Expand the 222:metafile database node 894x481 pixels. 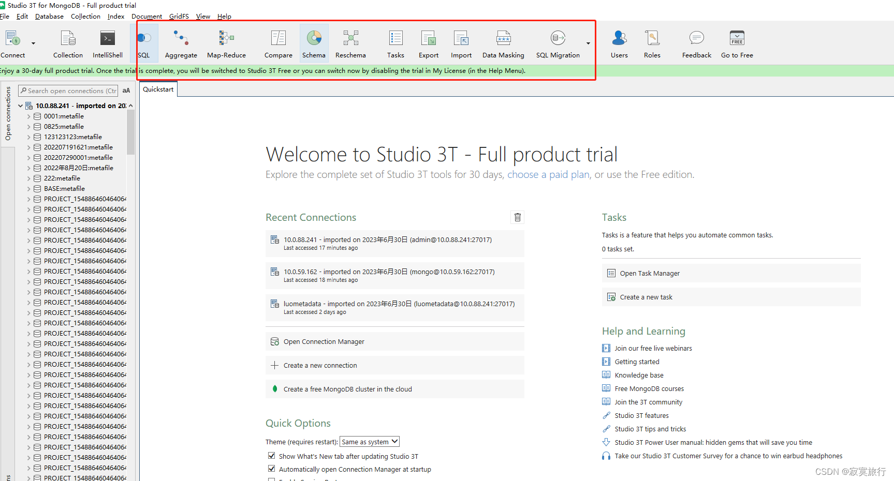(28, 178)
